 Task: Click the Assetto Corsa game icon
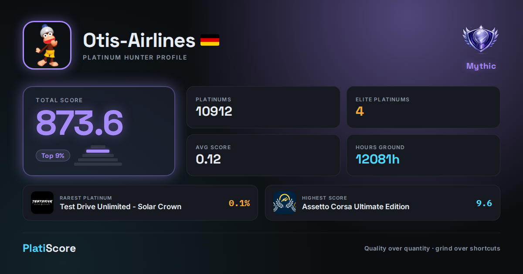pyautogui.click(x=285, y=203)
